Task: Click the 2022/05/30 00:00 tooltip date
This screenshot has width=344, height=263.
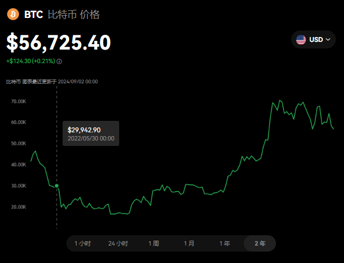Action: coord(91,138)
